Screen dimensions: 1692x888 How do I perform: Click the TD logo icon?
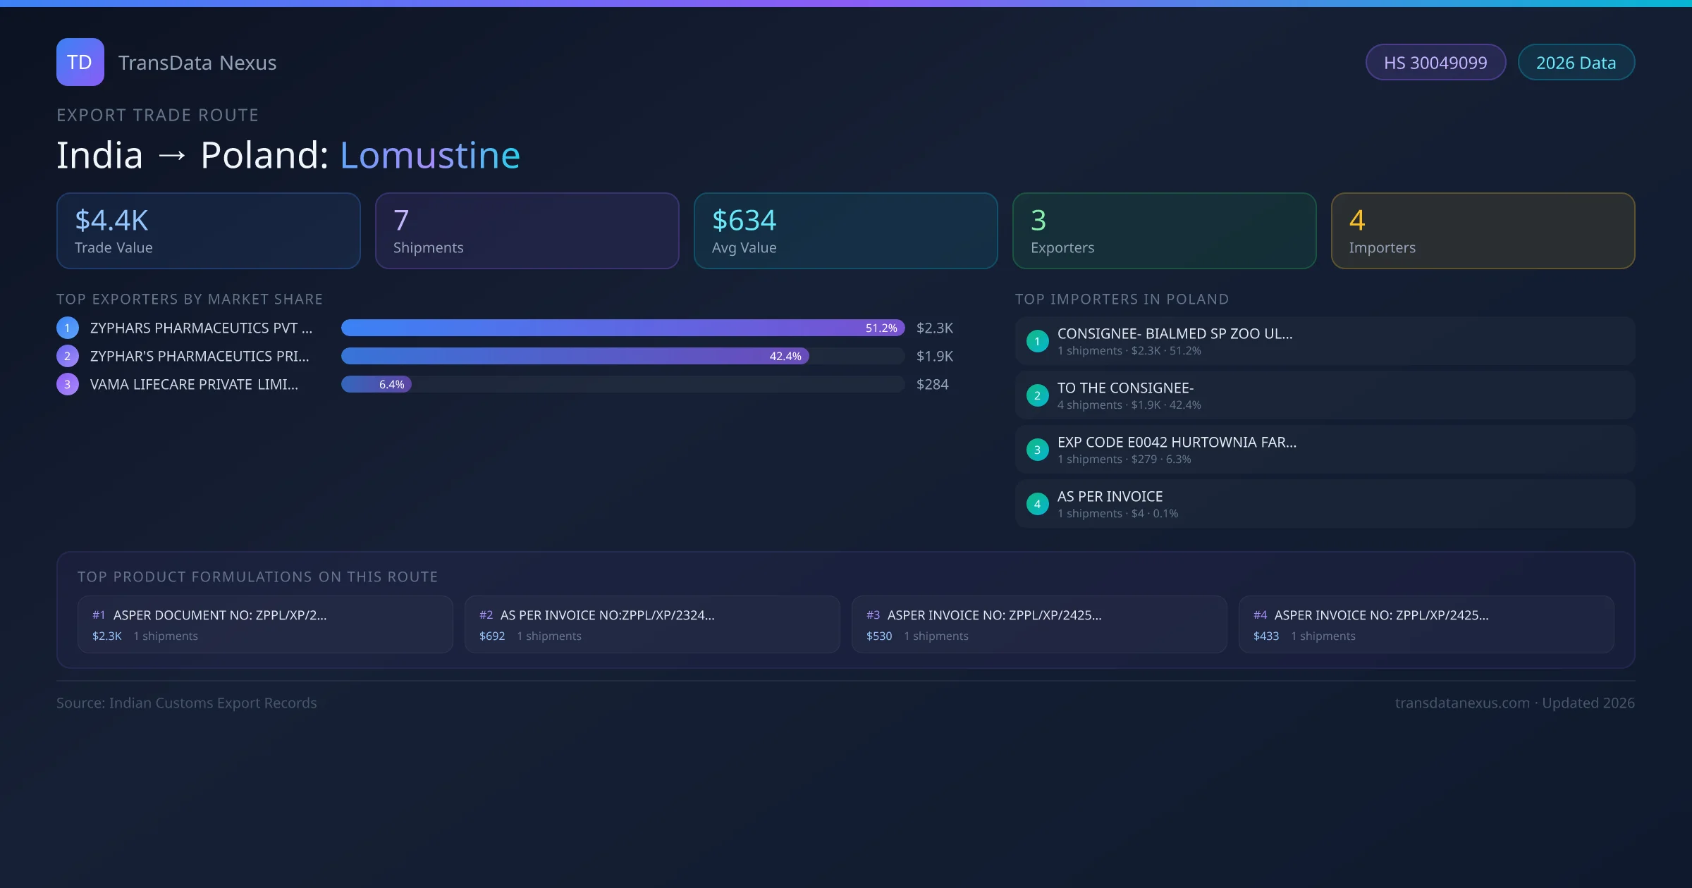[x=80, y=62]
